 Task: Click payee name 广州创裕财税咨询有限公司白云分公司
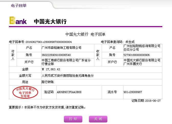pyautogui.click(x=142, y=48)
